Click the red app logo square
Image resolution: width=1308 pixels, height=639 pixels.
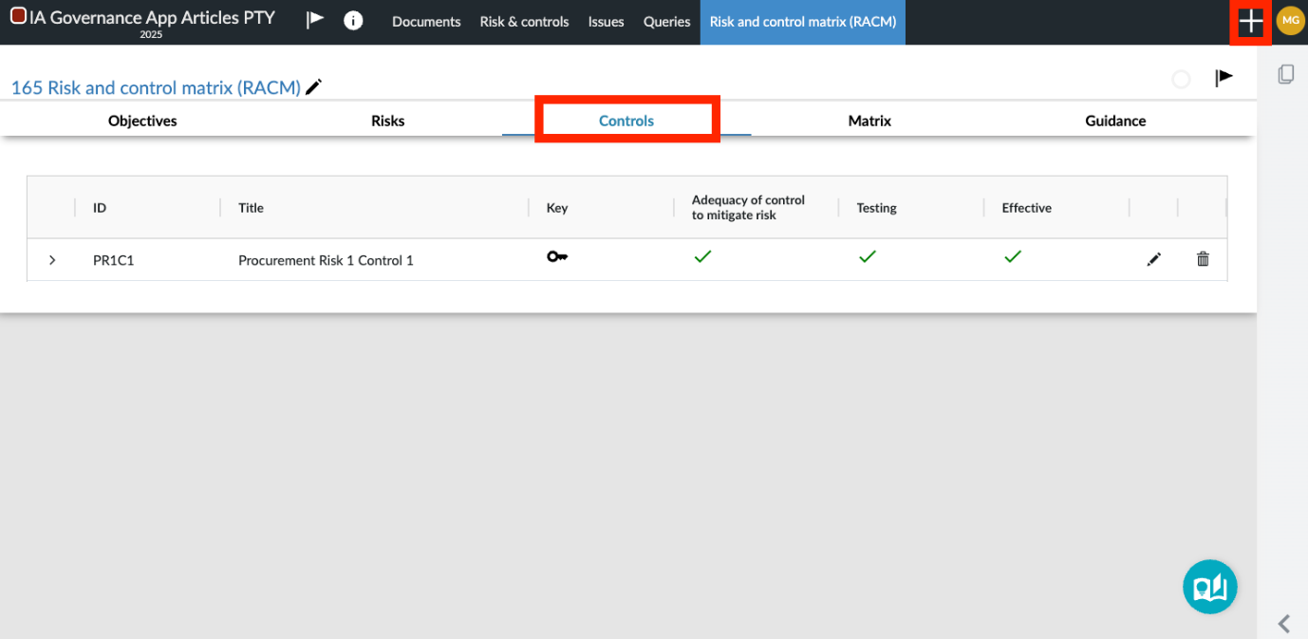tap(18, 16)
